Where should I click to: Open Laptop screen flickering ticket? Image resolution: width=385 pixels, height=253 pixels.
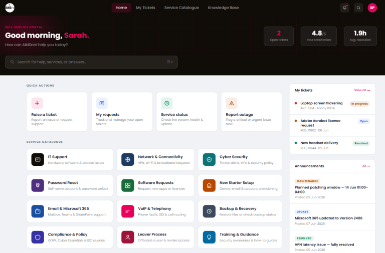tap(332, 106)
